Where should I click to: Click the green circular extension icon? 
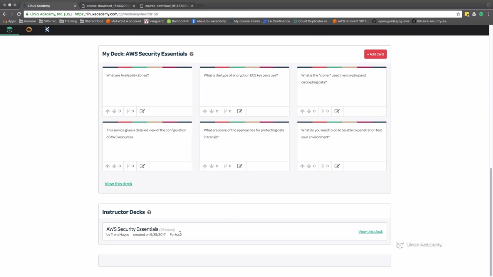[x=481, y=14]
